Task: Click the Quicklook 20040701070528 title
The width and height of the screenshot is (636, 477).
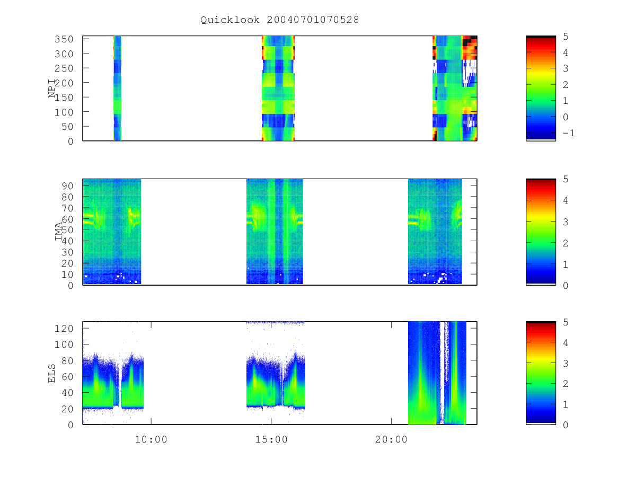Action: tap(280, 20)
